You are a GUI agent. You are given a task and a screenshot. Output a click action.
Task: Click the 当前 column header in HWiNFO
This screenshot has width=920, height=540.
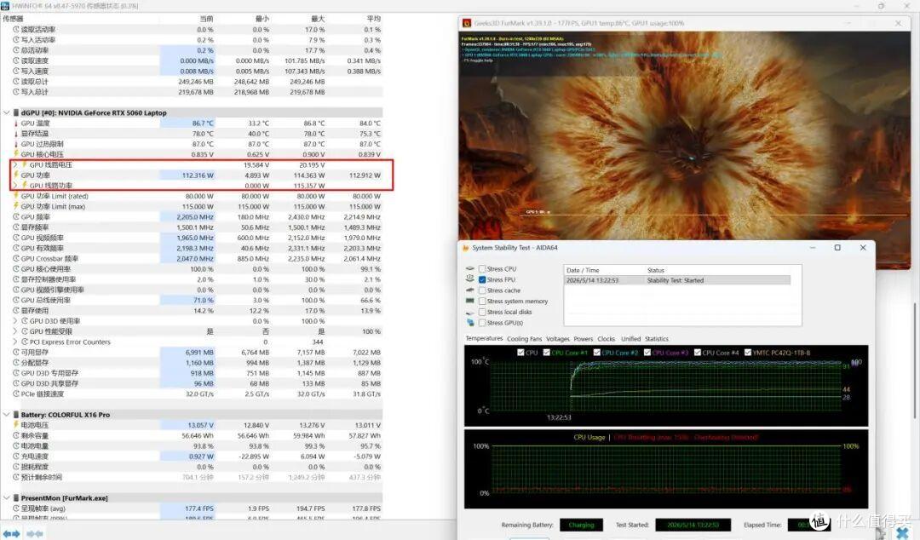(x=206, y=19)
